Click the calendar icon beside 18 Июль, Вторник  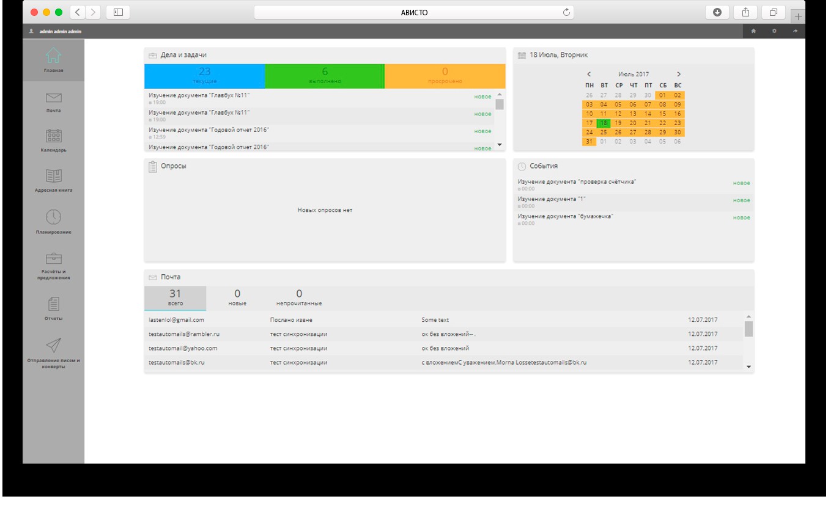[522, 56]
